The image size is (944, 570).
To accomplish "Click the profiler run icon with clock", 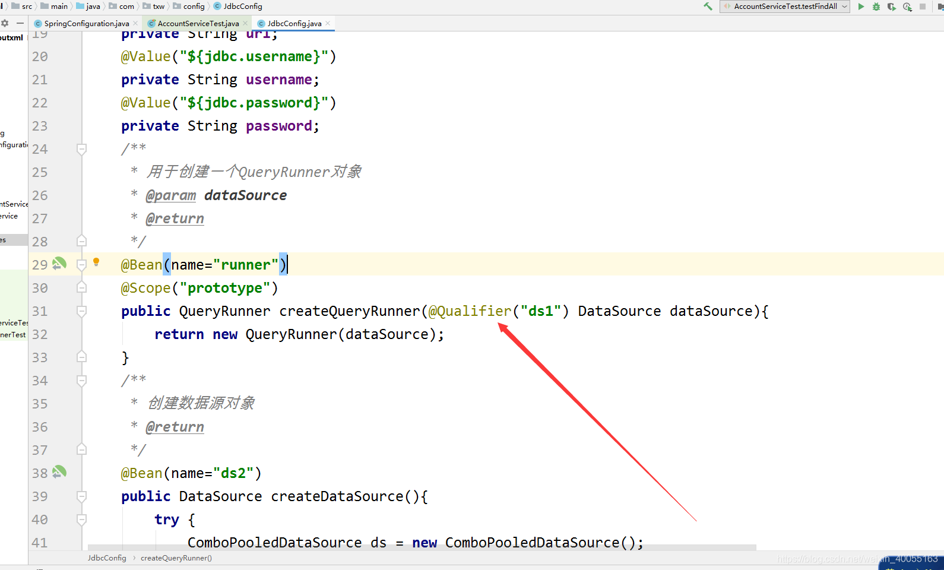I will click(x=907, y=7).
